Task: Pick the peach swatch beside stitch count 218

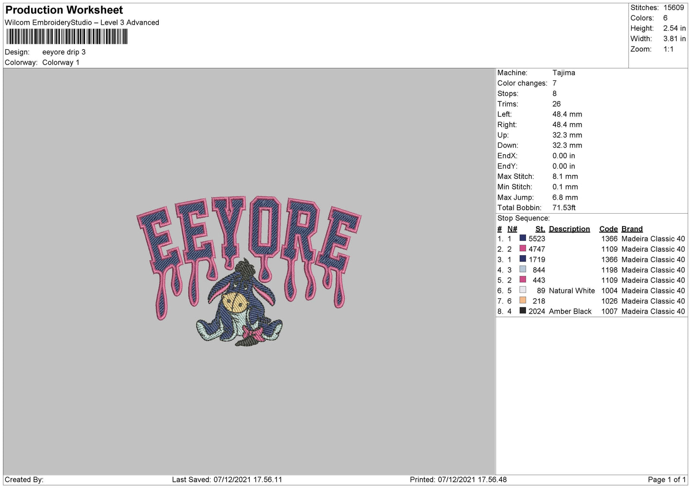Action: (x=523, y=301)
